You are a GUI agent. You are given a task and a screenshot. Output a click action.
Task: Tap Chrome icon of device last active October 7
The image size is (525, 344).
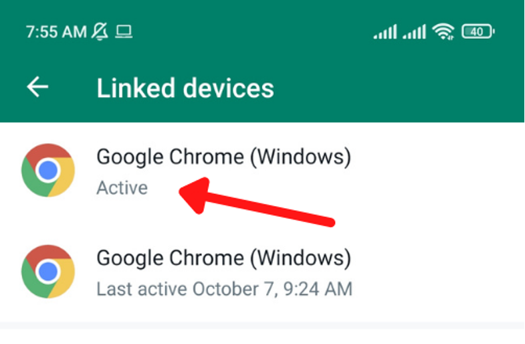(x=47, y=270)
